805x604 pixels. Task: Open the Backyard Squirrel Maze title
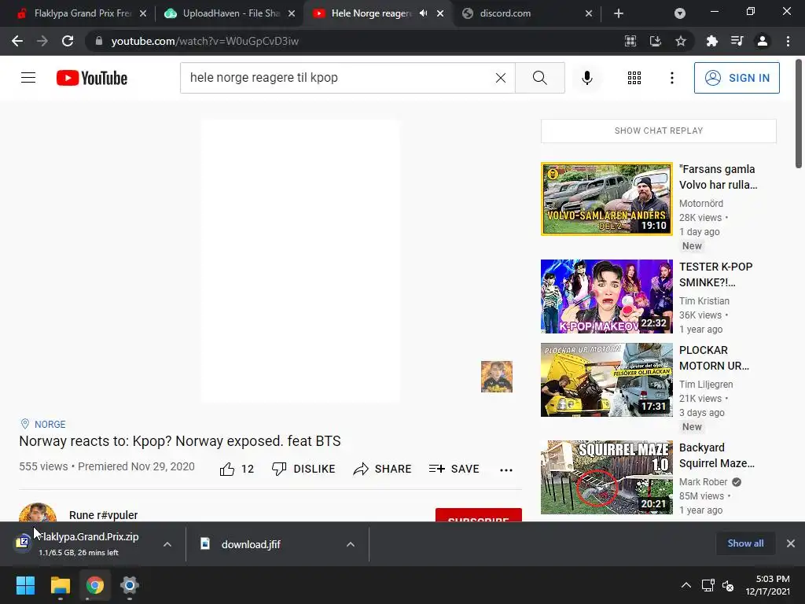(x=717, y=455)
